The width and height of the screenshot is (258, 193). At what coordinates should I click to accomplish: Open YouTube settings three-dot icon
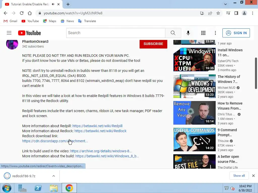[x=215, y=33]
